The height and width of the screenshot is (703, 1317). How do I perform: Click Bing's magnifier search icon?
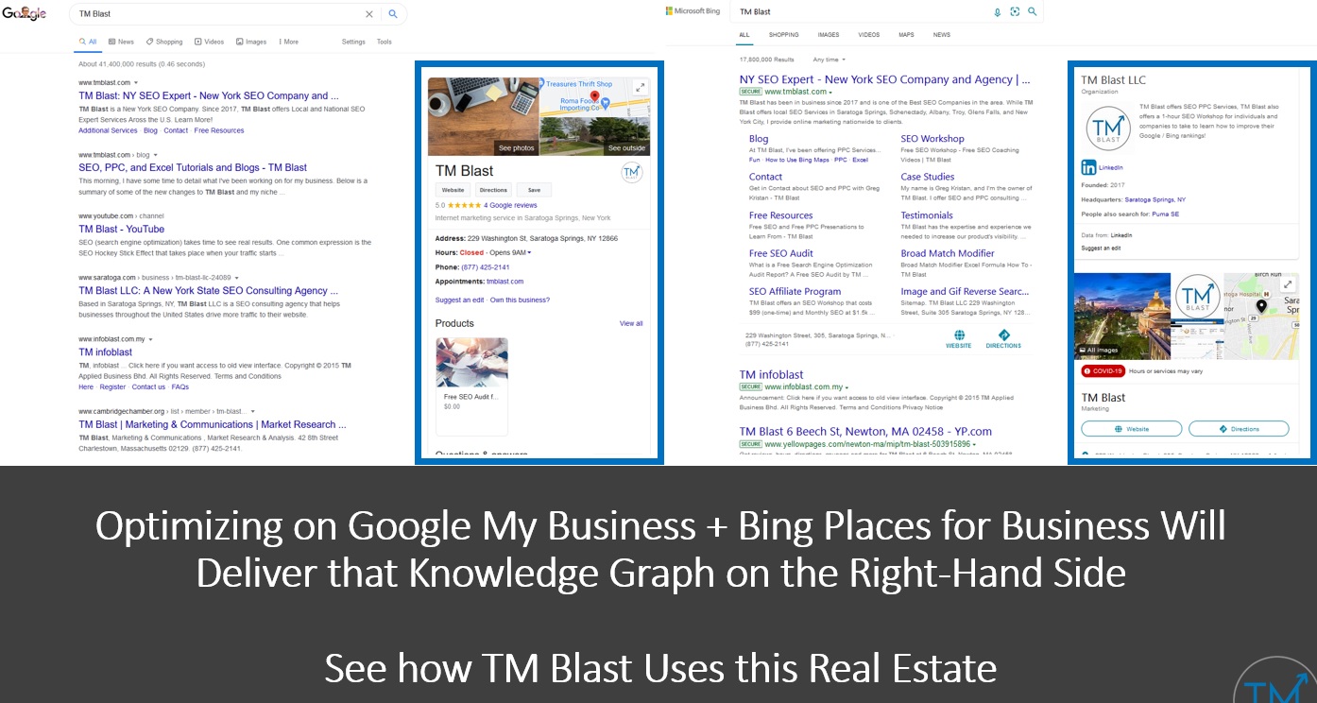(1032, 11)
